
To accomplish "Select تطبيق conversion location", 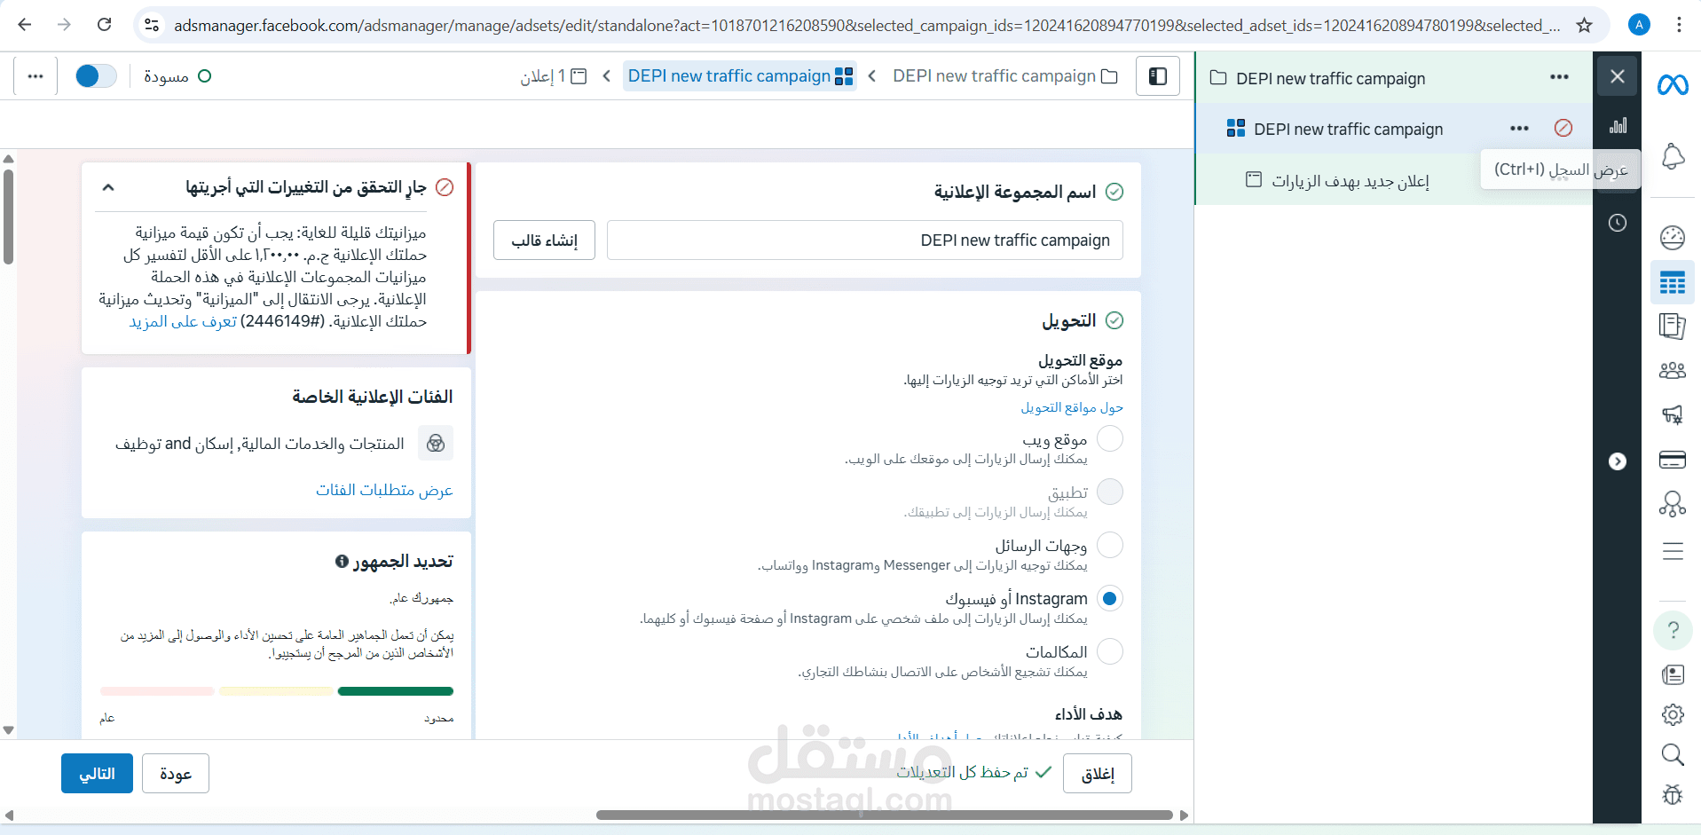I will 1110,492.
